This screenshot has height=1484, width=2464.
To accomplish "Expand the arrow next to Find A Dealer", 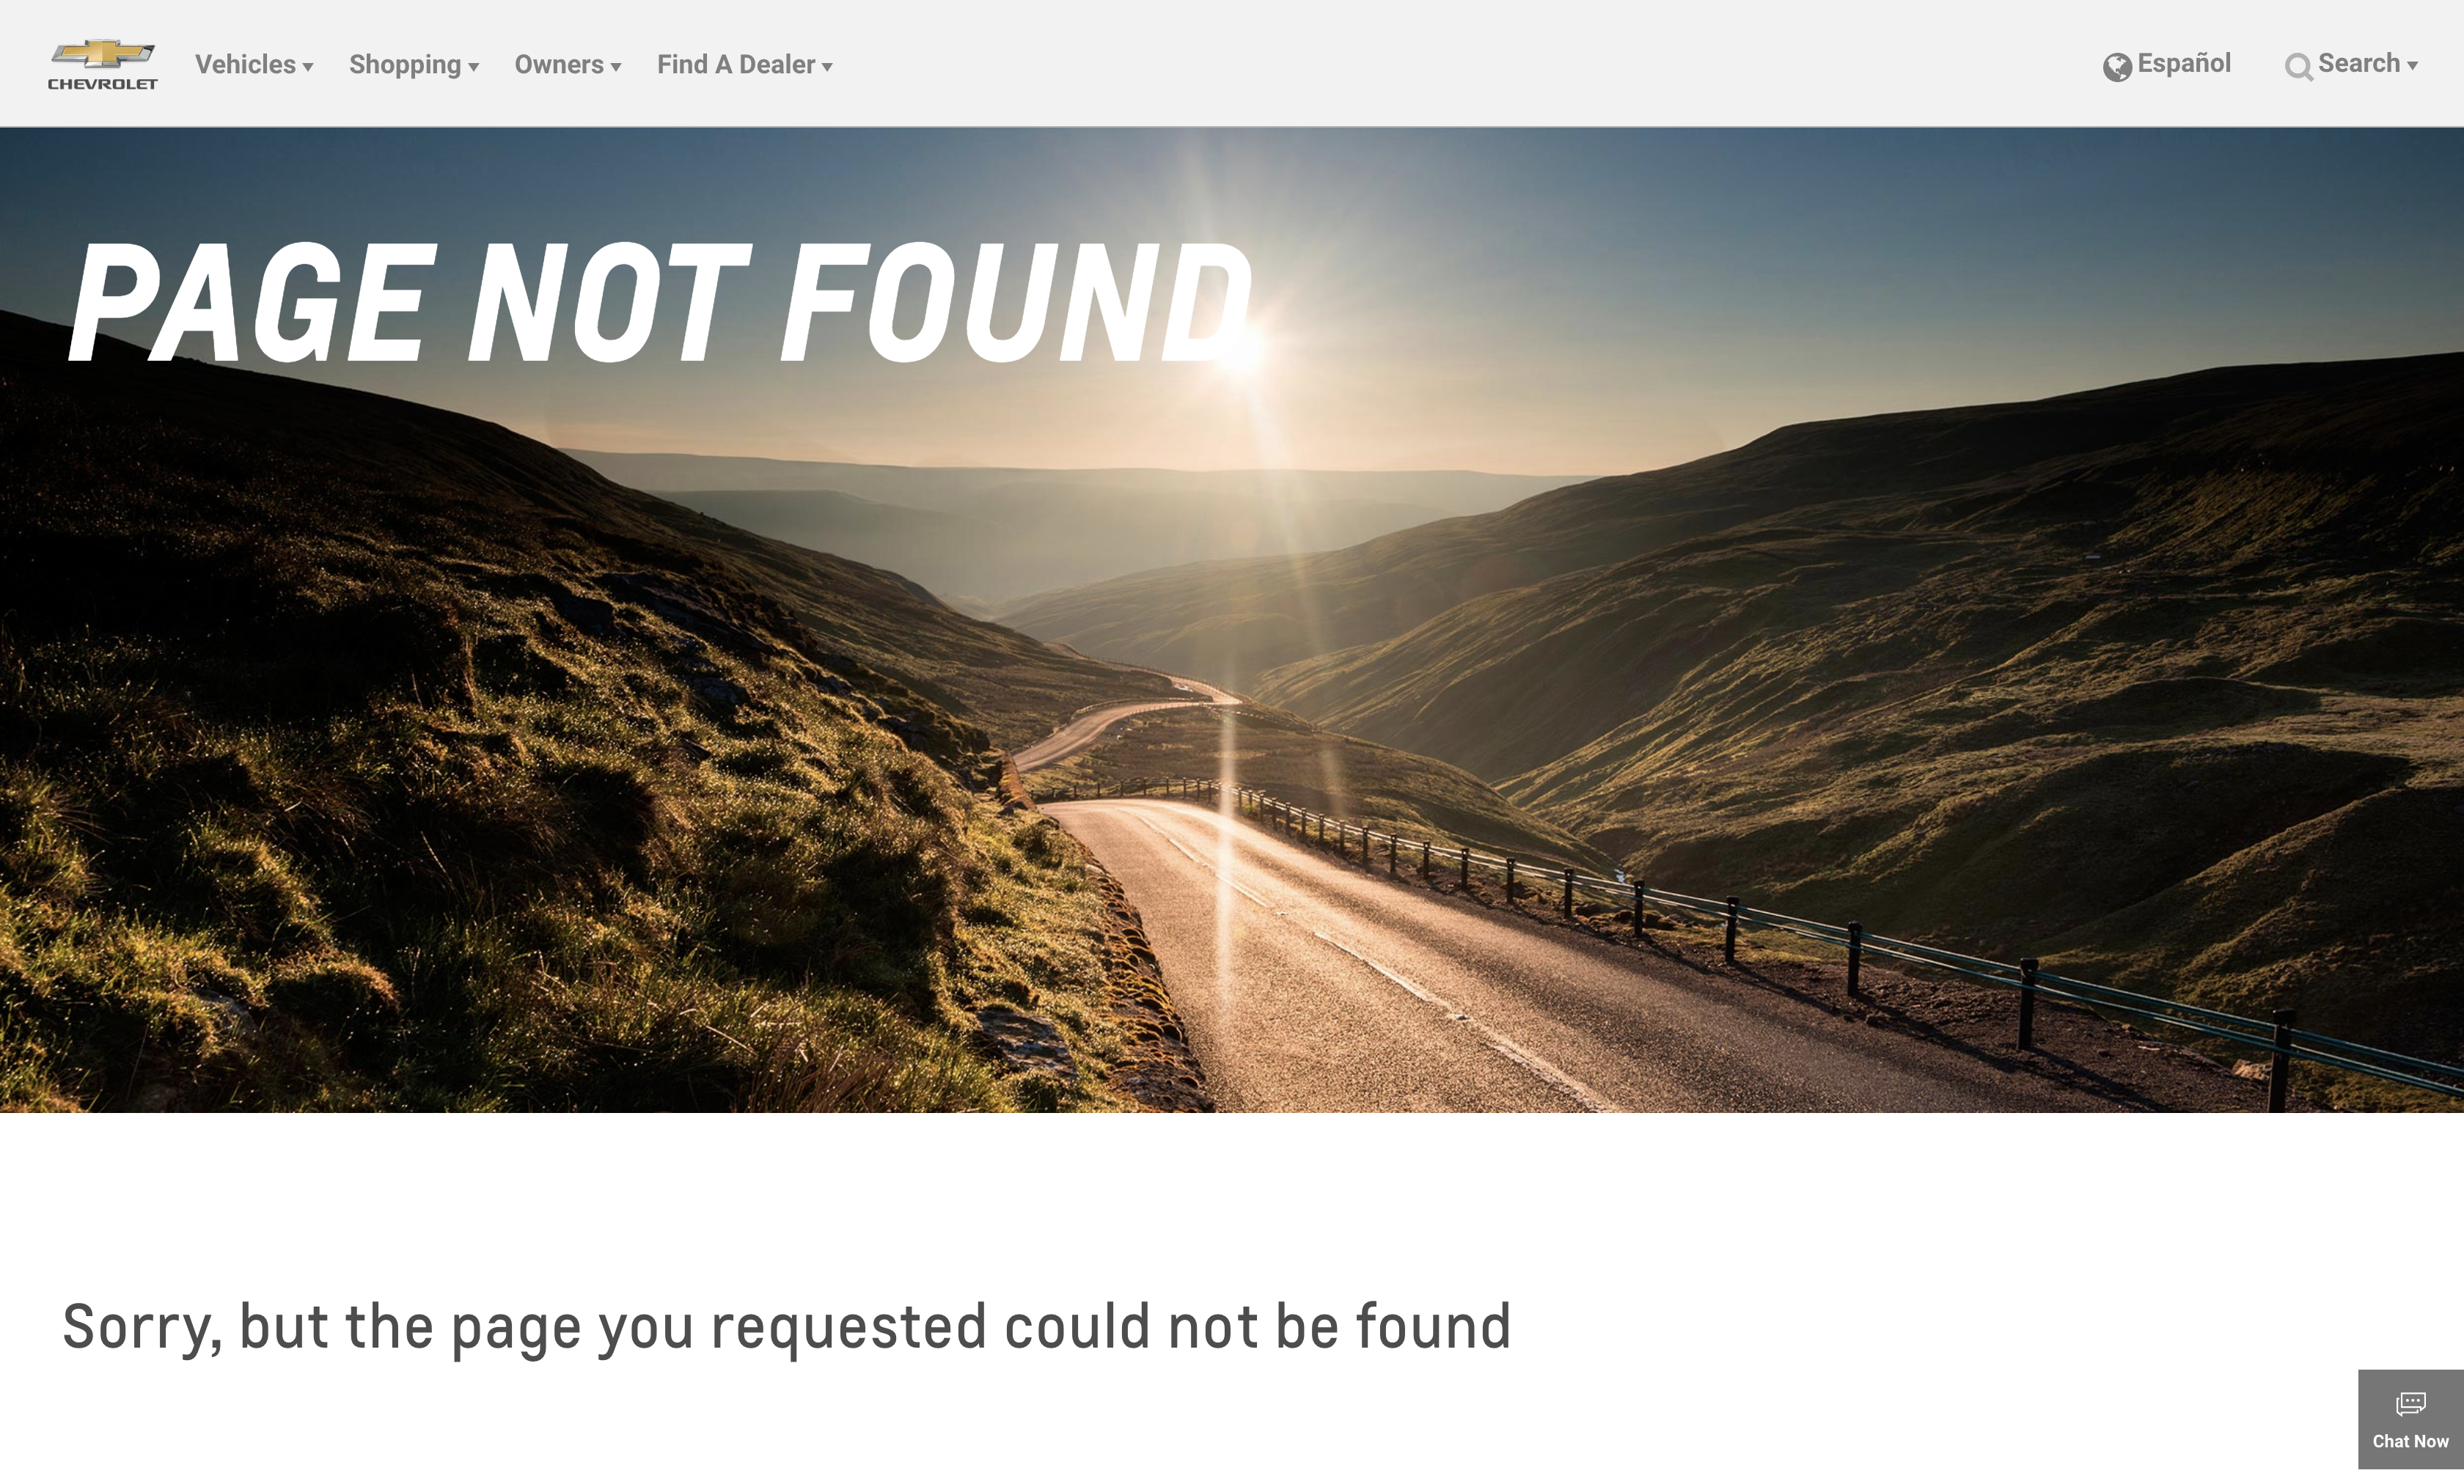I will click(x=827, y=68).
